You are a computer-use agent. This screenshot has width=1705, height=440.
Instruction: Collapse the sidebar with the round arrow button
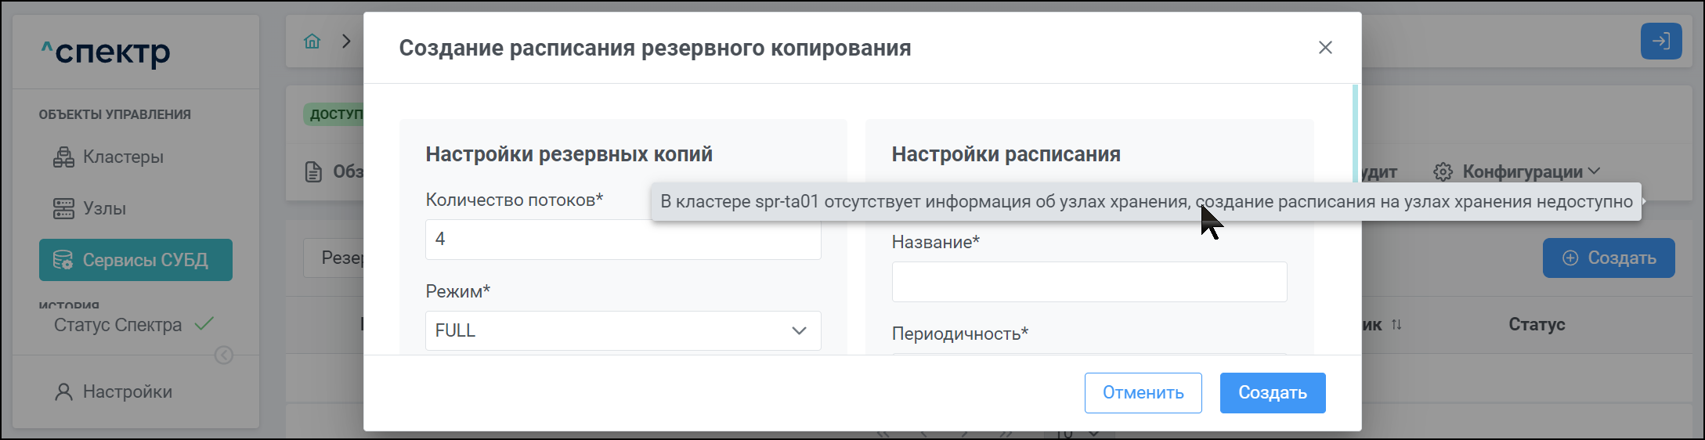(224, 355)
